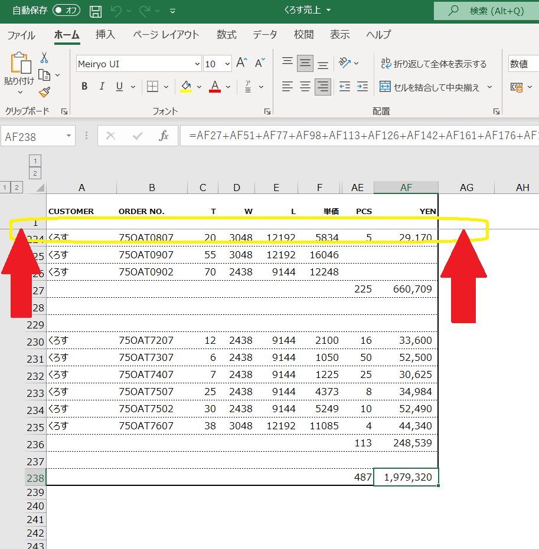Screen dimensions: 539x549
Task: Open font color dropdown arrow
Action: 228,87
